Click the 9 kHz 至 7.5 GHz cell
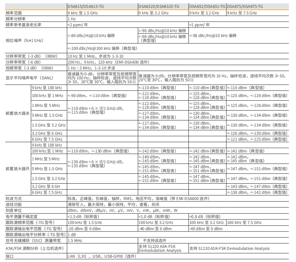 click(242, 13)
